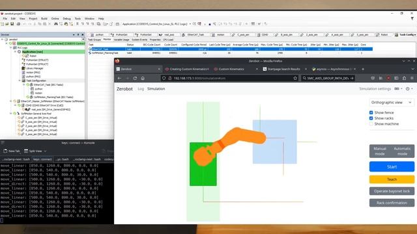Open the power dropdown next to Simulation settings
417x234 pixels.
(409, 89)
